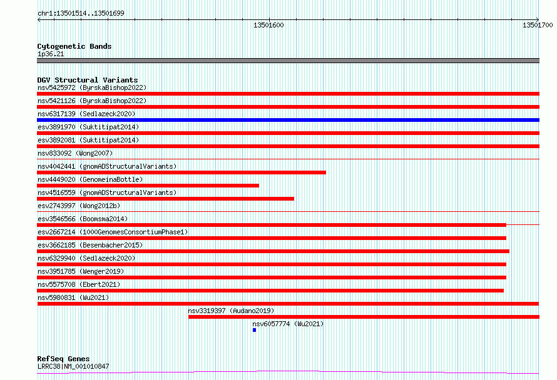The height and width of the screenshot is (380, 557).
Task: Select nsv3951785 (Wenger2019) variant bar
Action: [x=272, y=277]
